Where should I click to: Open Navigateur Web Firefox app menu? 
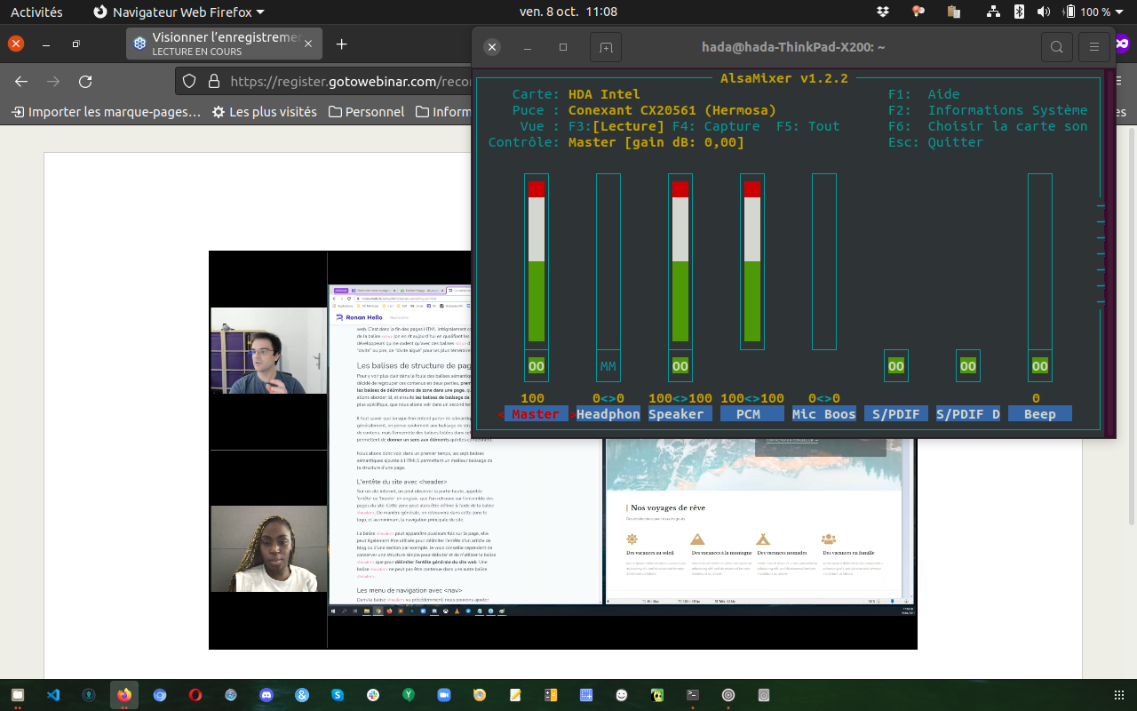click(x=179, y=12)
